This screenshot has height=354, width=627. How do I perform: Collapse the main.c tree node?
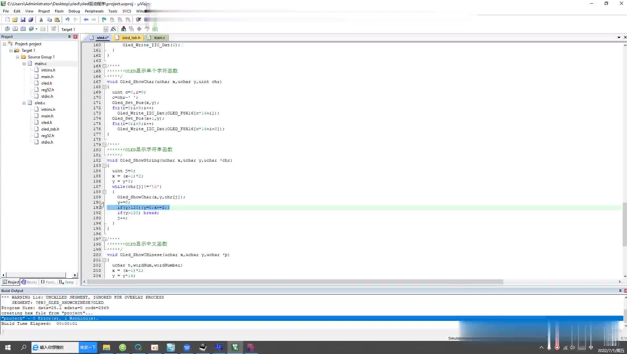pyautogui.click(x=24, y=64)
